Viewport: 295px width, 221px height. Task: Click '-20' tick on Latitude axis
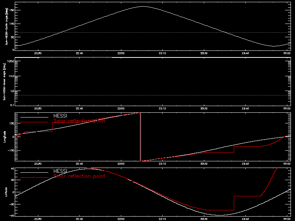click(x=12, y=204)
